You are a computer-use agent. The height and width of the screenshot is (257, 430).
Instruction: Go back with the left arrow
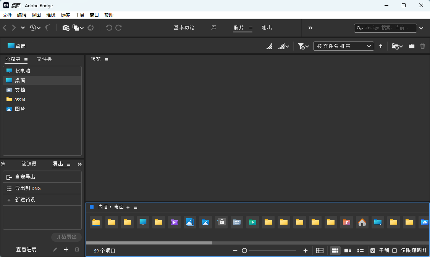(5, 28)
